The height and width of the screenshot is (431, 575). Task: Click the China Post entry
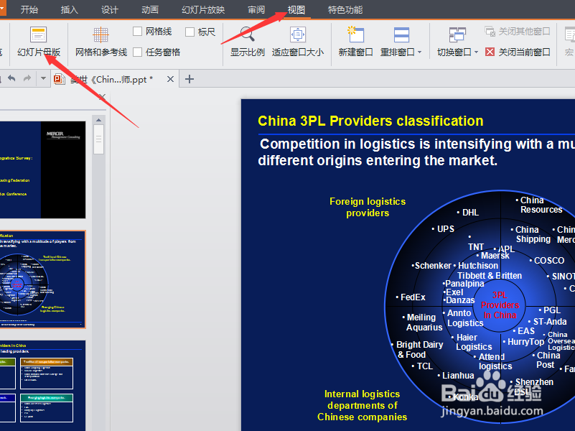[546, 360]
